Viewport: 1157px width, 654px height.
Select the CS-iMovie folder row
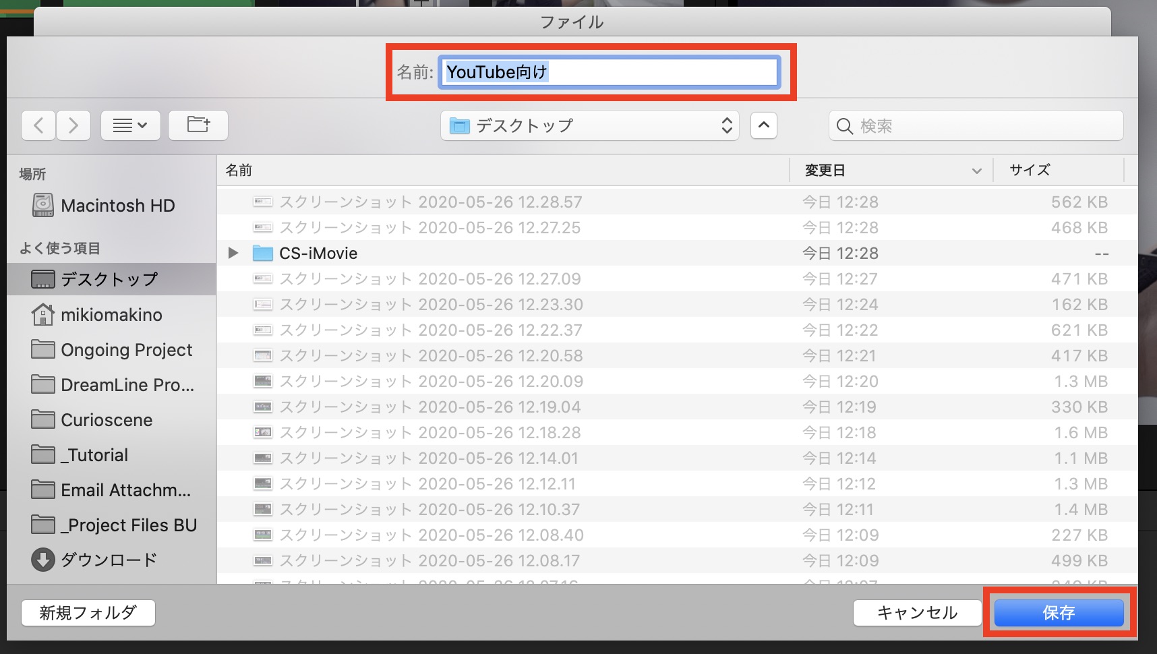pos(677,253)
